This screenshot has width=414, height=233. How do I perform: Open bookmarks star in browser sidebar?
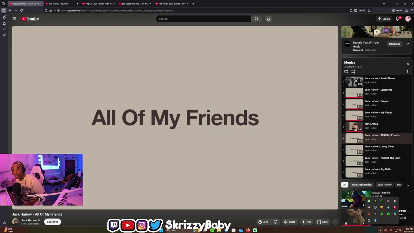point(4,35)
